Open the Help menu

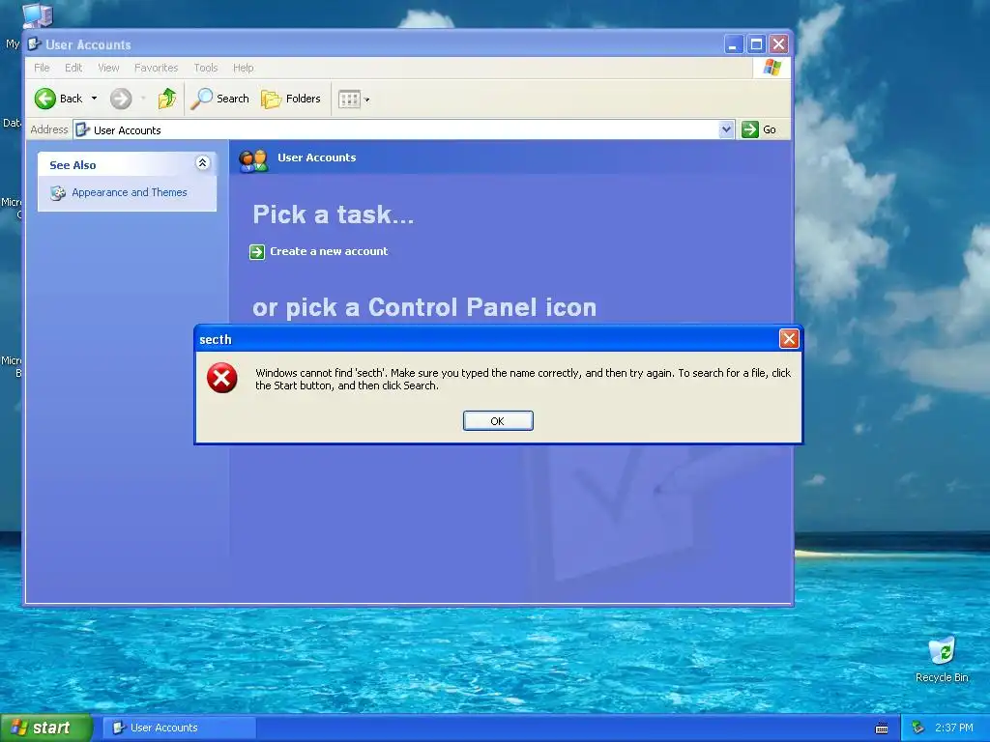click(x=243, y=68)
